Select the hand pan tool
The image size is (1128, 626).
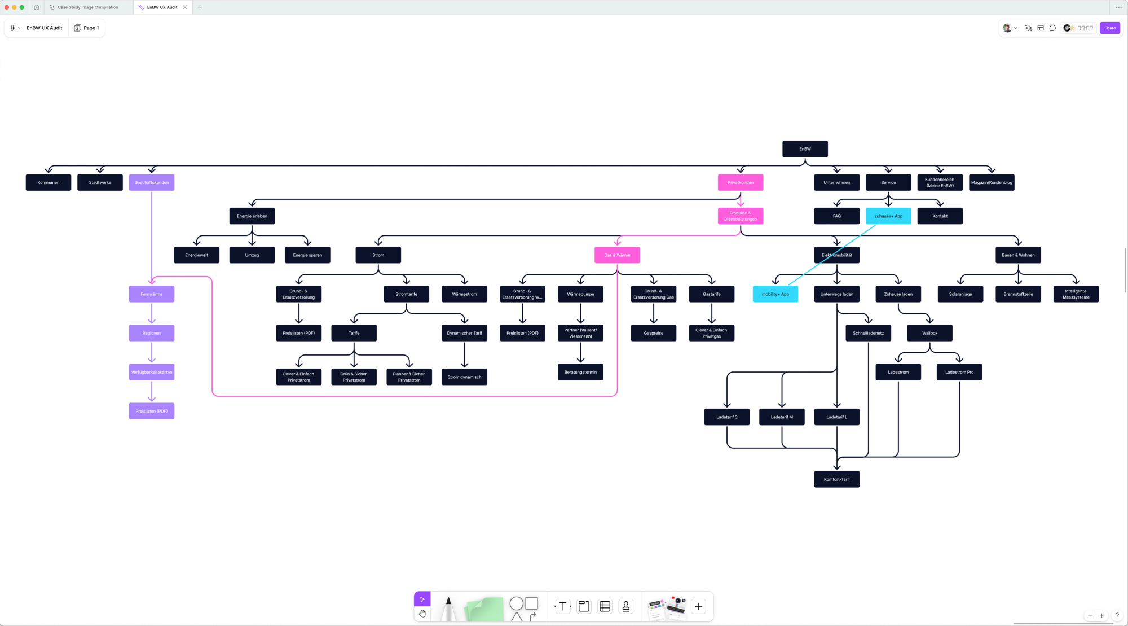coord(422,614)
